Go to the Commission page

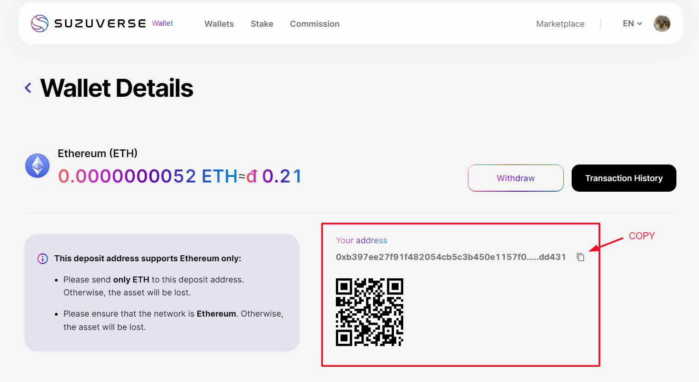coord(315,24)
